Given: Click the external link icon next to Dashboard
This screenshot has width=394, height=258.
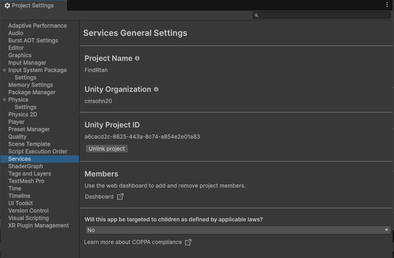Looking at the screenshot, I should [120, 197].
